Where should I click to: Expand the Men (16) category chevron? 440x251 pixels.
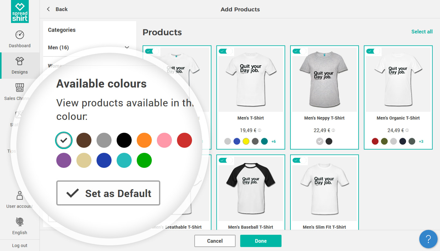[x=127, y=47]
